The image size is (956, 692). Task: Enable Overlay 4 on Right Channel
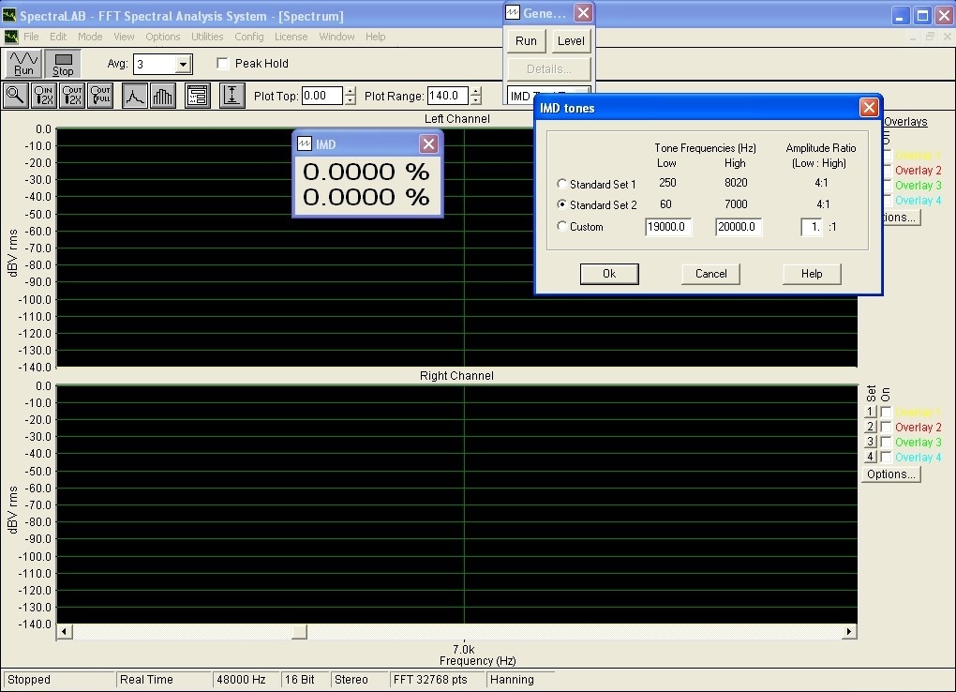[x=886, y=457]
